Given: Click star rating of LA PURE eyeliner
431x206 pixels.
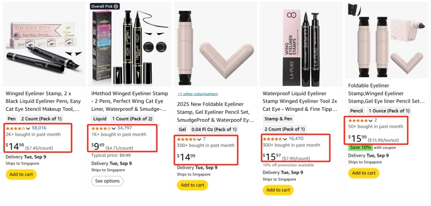Looking at the screenshot, I should [273, 139].
